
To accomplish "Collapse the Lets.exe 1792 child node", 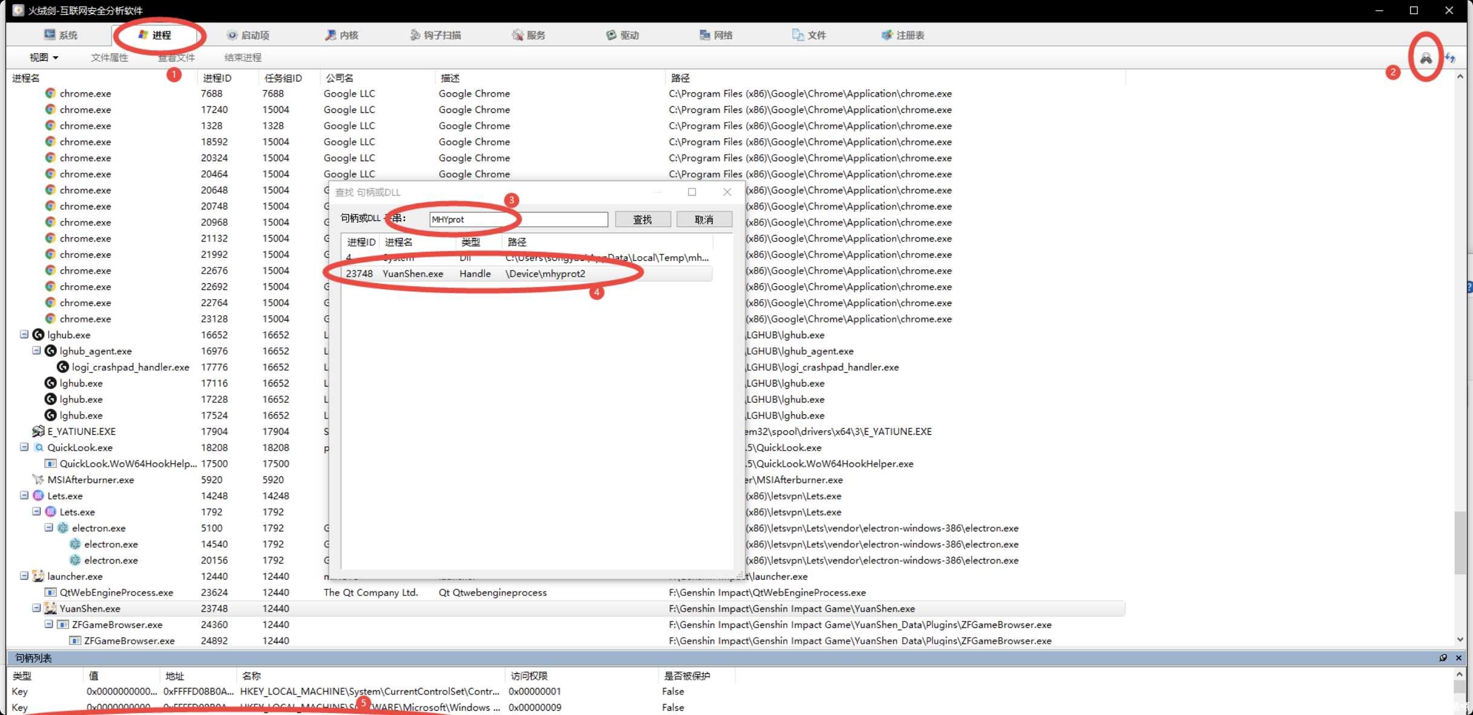I will (36, 511).
